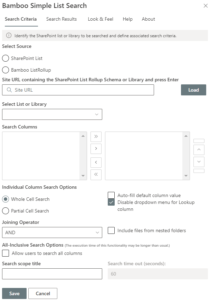Click the remove selected column left-arrow button
Screen dimensions: 210x300
(96, 162)
